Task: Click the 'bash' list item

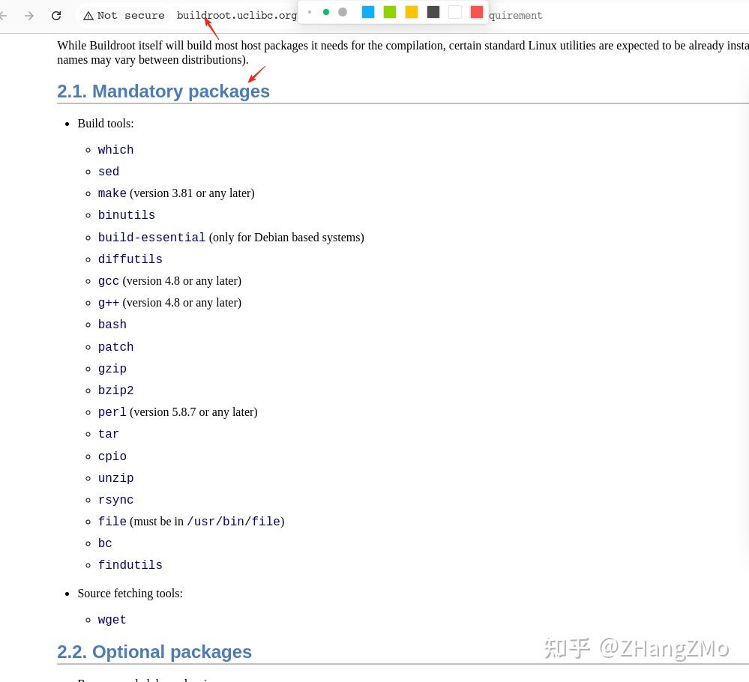Action: point(112,325)
